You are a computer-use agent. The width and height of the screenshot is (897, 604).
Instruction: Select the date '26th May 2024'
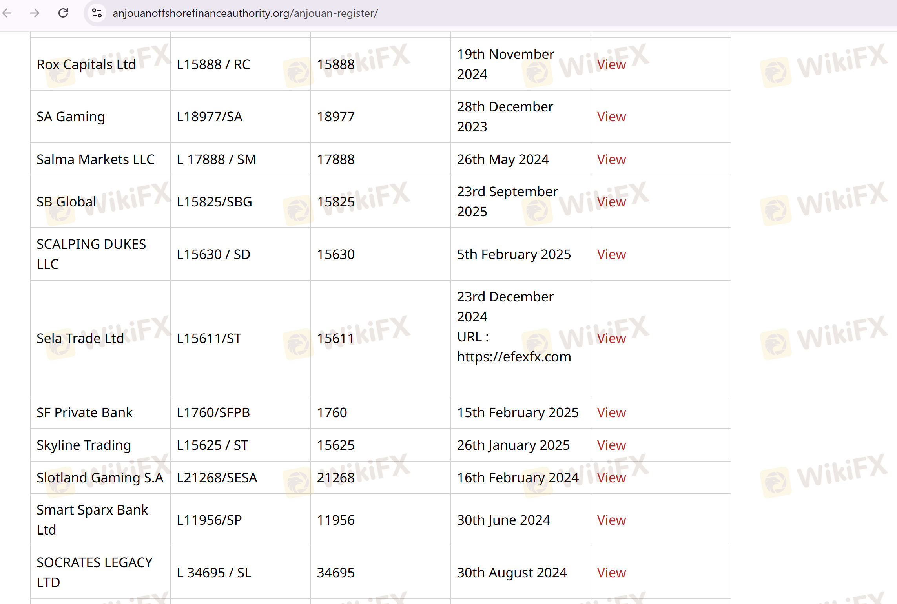click(x=503, y=159)
